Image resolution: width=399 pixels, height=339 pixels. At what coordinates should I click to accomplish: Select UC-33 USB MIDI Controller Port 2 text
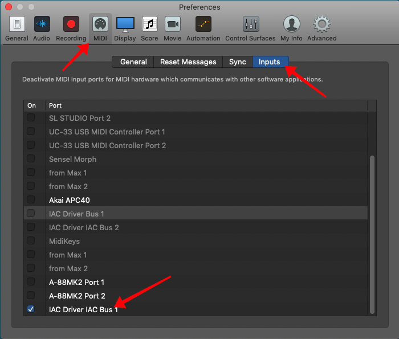(107, 146)
